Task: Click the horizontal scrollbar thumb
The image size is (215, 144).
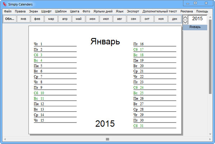Action: click(107, 139)
